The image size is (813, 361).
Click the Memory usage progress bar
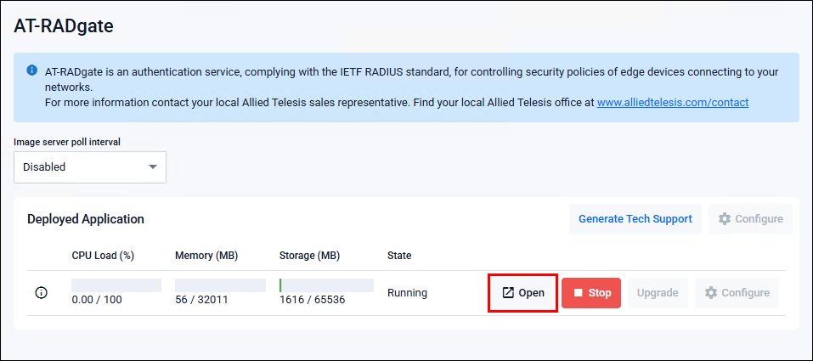coord(220,285)
